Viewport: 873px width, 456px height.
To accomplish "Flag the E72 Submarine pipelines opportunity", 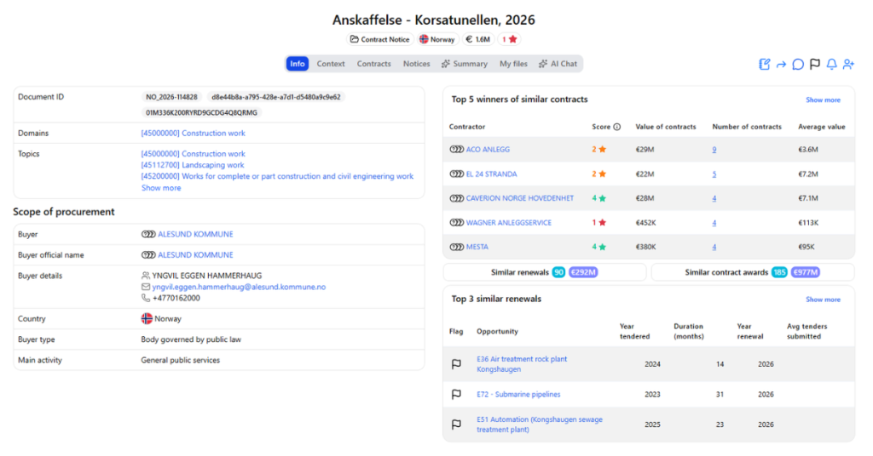I will [456, 395].
